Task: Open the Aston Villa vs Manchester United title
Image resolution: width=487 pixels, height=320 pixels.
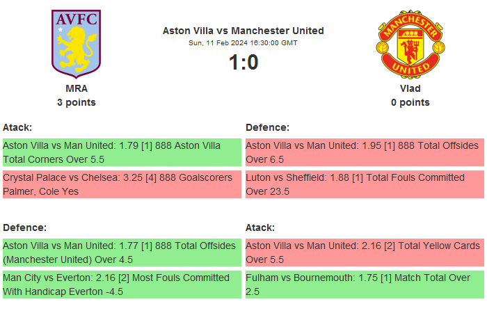Action: point(243,31)
